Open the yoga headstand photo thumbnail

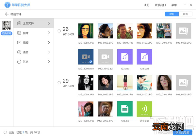tap(125, 83)
